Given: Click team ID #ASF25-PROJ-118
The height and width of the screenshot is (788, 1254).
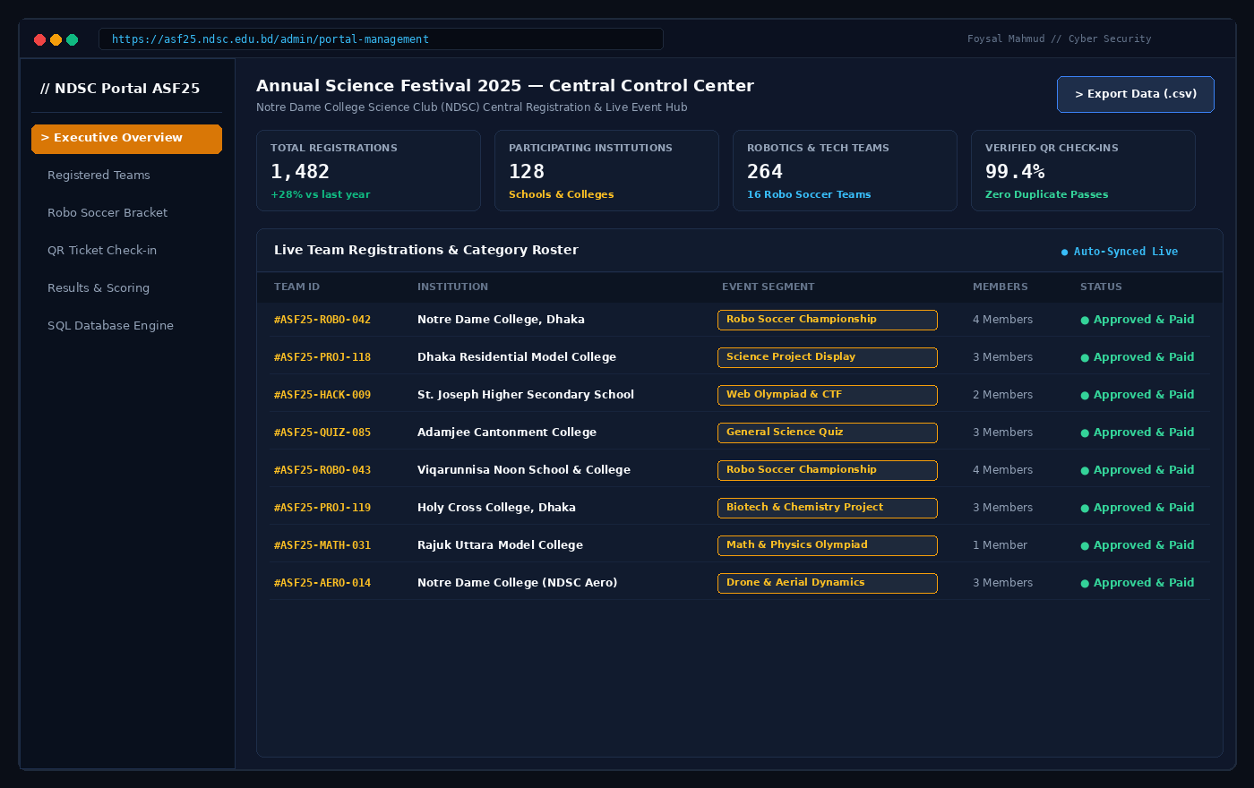Looking at the screenshot, I should coord(322,357).
